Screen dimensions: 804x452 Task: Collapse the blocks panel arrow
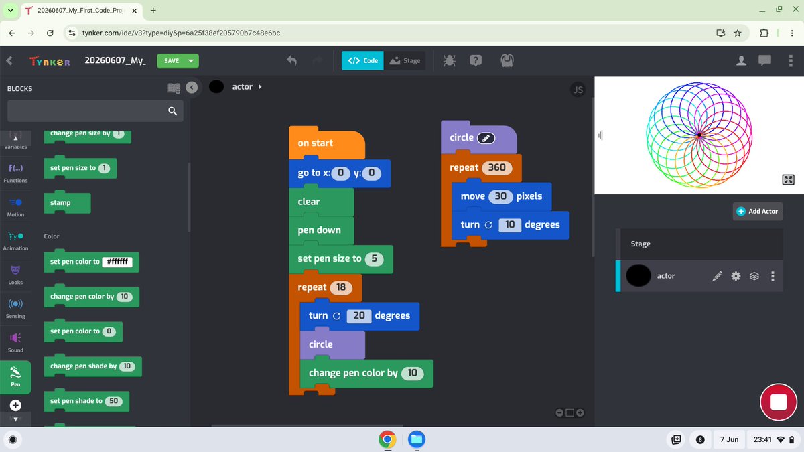click(192, 88)
